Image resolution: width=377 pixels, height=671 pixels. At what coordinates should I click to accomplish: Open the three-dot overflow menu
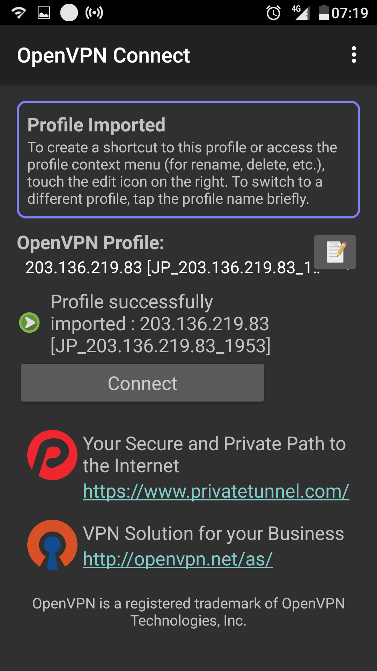point(354,55)
